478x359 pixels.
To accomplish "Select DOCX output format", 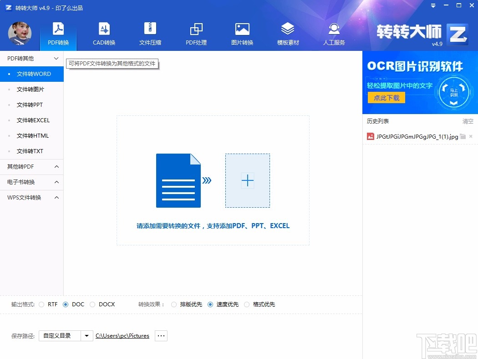I will coord(93,304).
